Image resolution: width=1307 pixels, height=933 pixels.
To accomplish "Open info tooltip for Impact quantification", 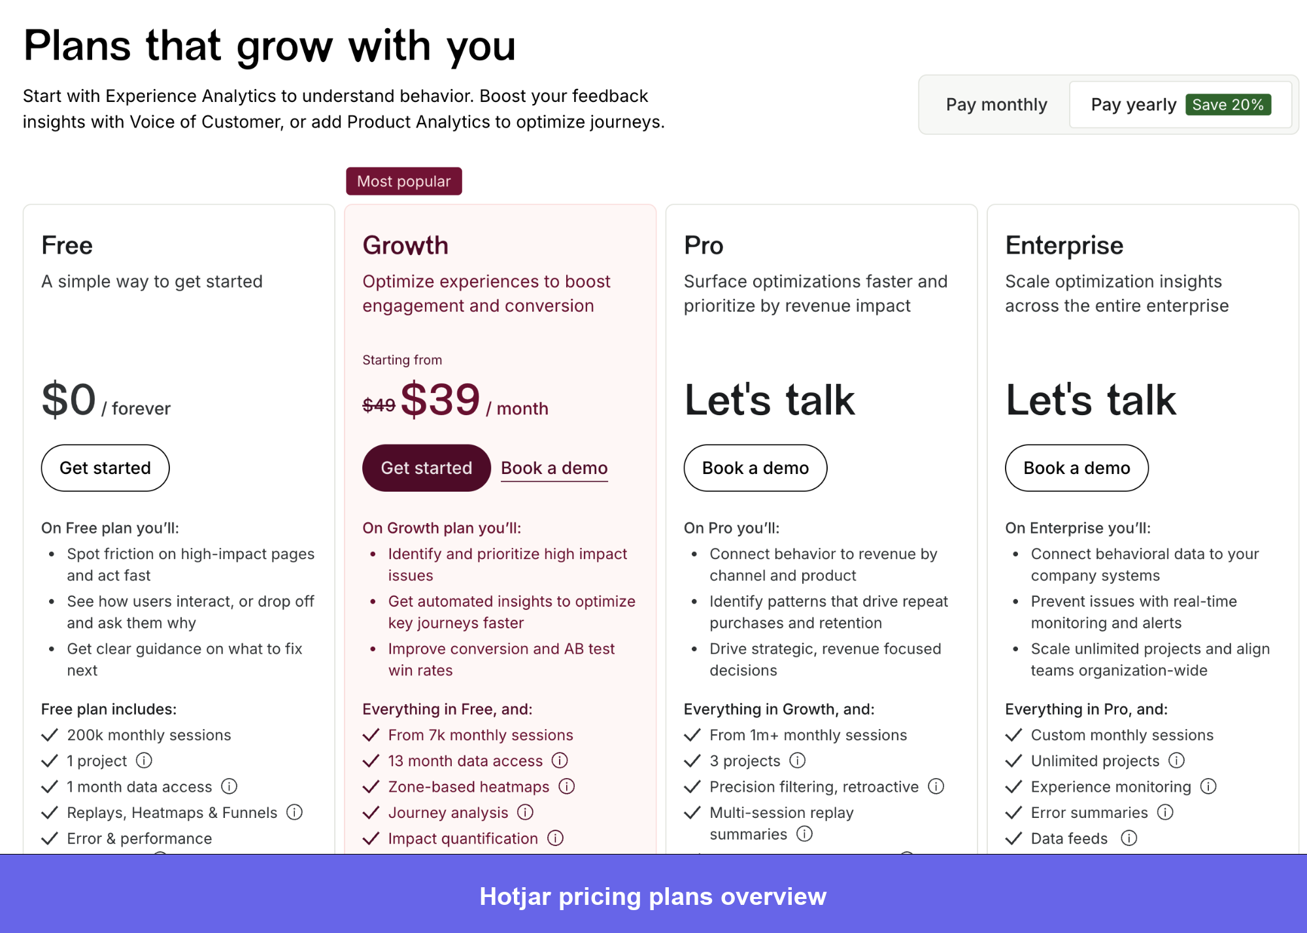I will 555,838.
